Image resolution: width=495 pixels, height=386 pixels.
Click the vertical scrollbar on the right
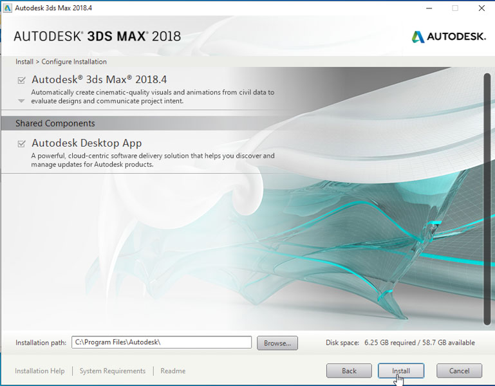[x=487, y=199]
